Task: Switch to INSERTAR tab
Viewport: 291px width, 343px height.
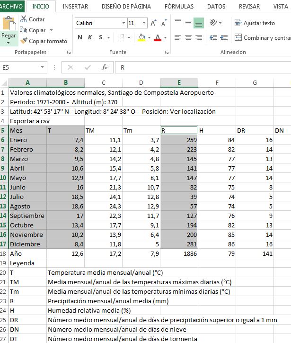Action: [x=75, y=7]
